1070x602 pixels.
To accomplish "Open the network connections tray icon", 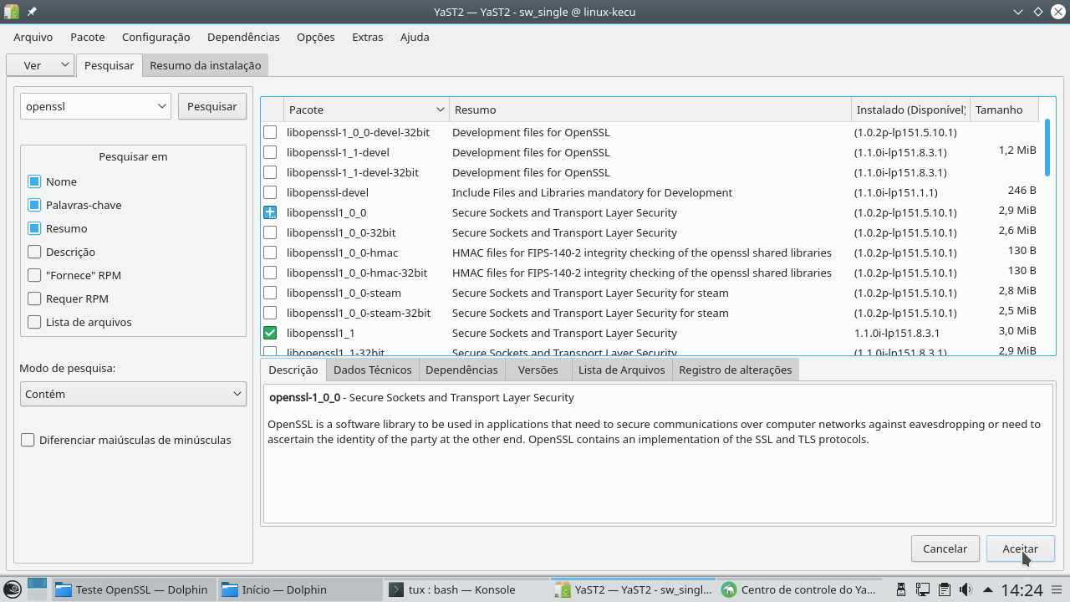I will point(924,589).
